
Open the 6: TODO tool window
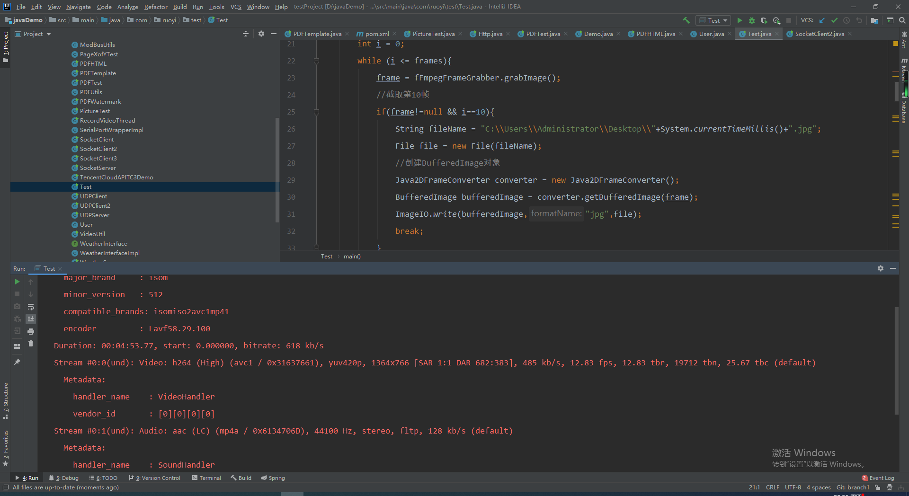tap(103, 478)
